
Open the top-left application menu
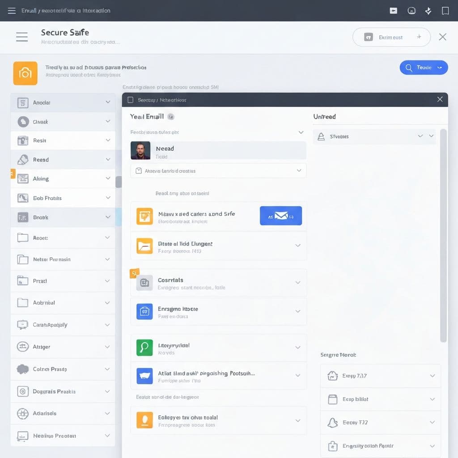(x=12, y=10)
